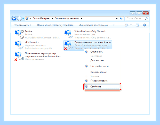The image size is (160, 125).
Task: Select VirtualBox Host-Only Network icon
Action: (x=69, y=34)
